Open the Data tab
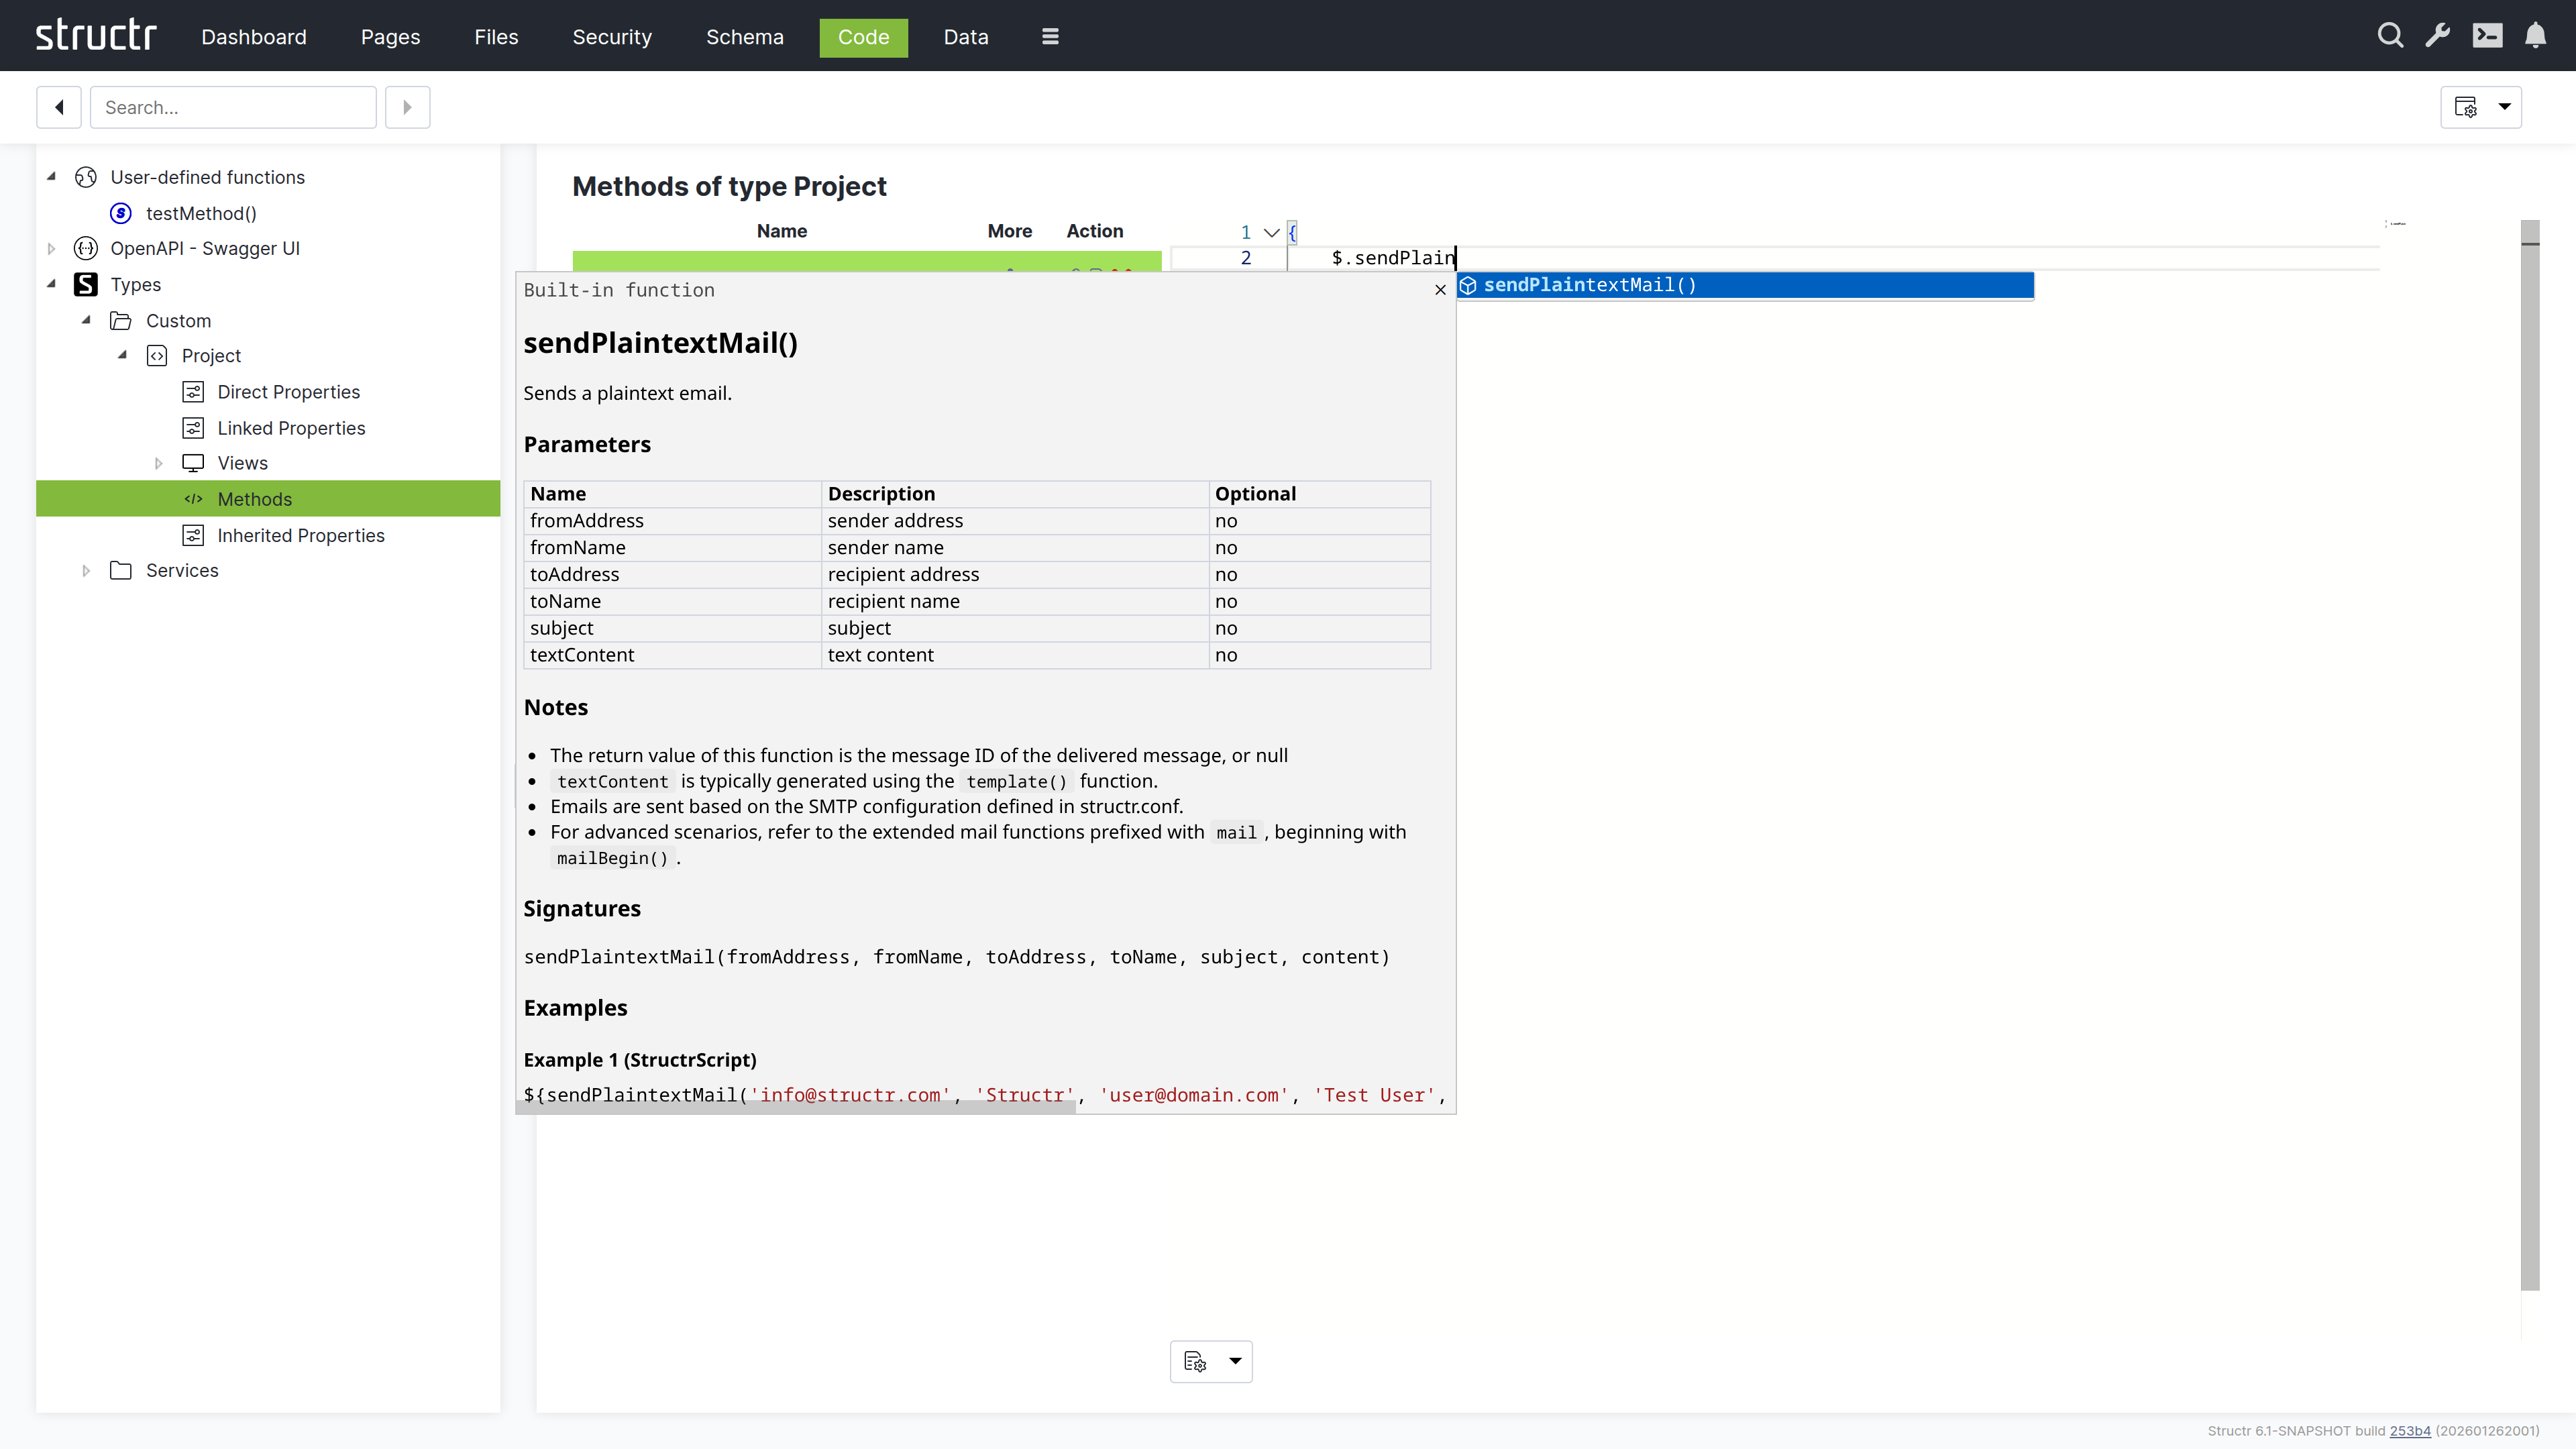 tap(965, 37)
